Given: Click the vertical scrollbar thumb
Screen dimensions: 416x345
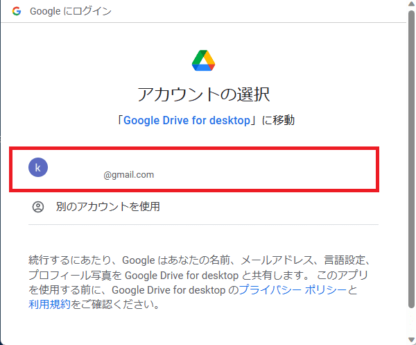Looking at the screenshot, I should click(x=411, y=160).
